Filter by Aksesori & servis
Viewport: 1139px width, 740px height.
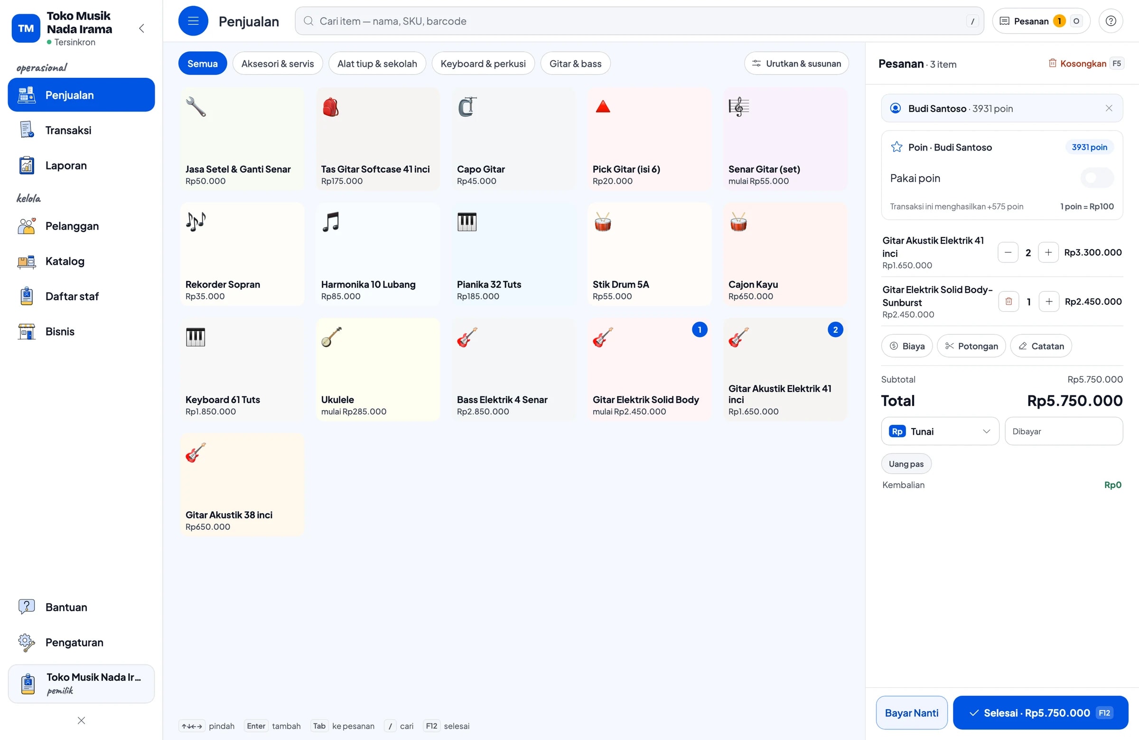coord(277,64)
